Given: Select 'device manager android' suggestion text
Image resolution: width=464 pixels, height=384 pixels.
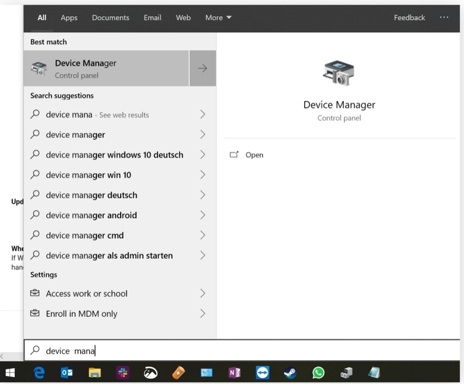Looking at the screenshot, I should (x=92, y=215).
